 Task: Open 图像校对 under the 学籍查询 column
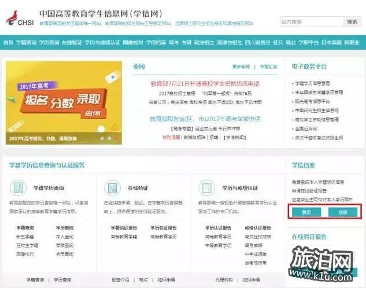(x=25, y=254)
